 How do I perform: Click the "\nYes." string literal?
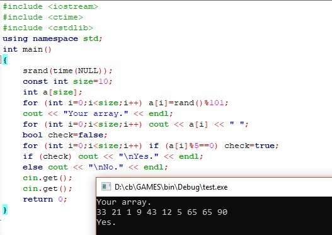139,156
